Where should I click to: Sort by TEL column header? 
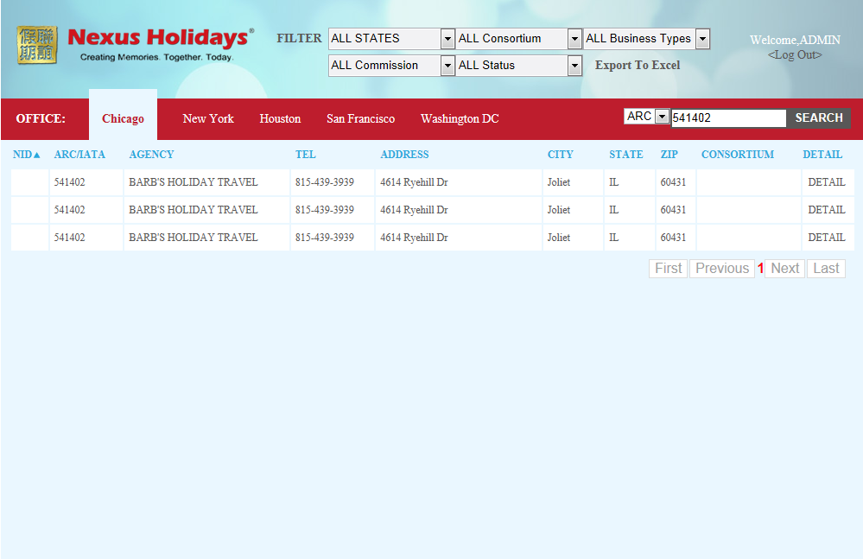[x=306, y=155]
